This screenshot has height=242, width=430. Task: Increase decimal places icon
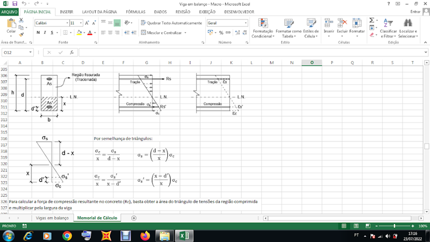pyautogui.click(x=238, y=33)
